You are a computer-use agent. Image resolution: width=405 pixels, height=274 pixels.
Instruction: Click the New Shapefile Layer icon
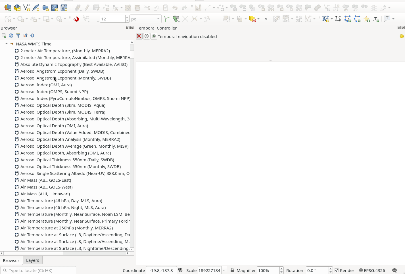tap(26, 8)
